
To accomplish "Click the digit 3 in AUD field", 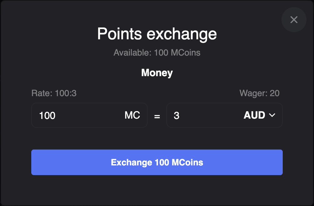I will click(177, 116).
